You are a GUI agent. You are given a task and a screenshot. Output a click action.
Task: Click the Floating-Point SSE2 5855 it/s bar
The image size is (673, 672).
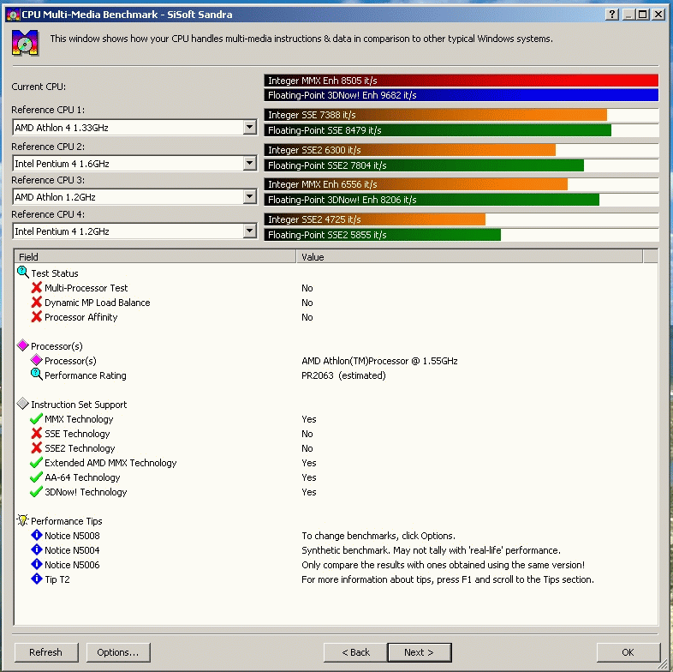pyautogui.click(x=382, y=235)
